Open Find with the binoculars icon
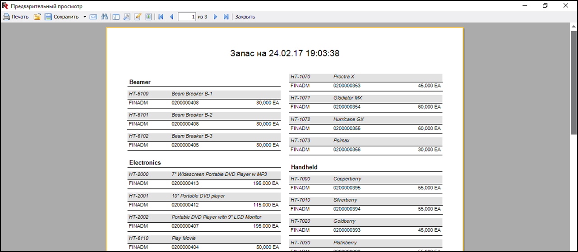 click(x=104, y=17)
